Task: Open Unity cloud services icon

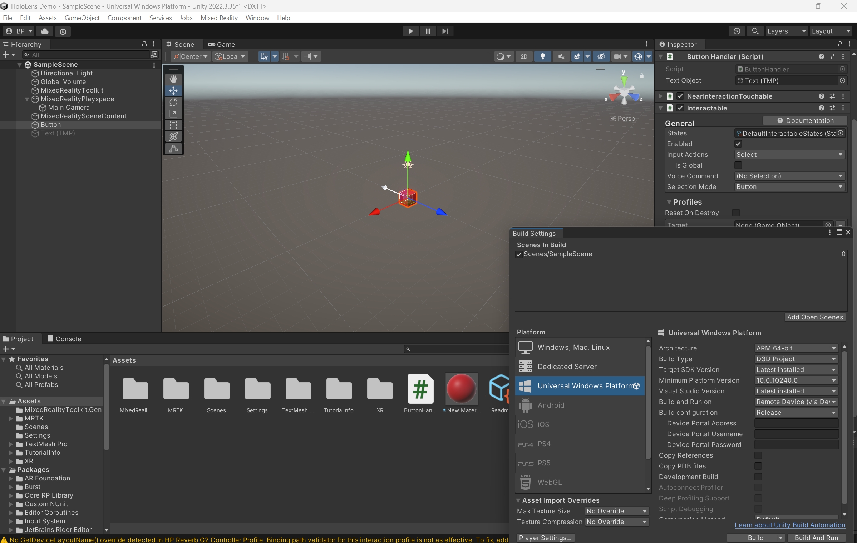Action: (x=45, y=31)
